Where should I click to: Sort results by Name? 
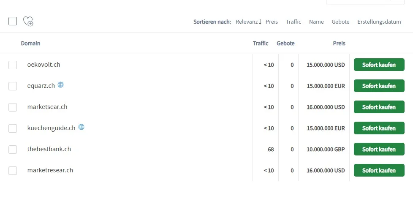click(x=316, y=22)
